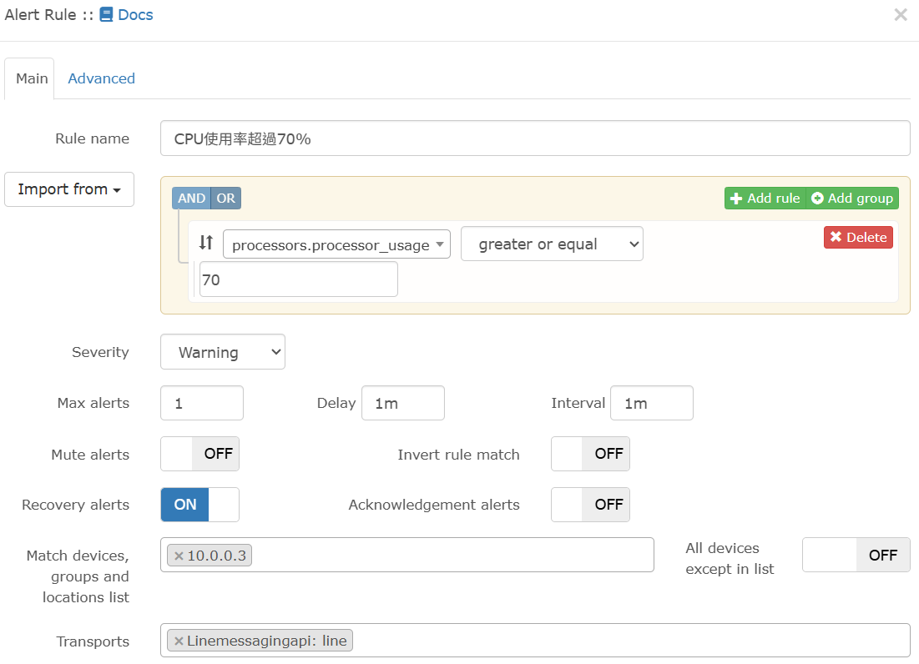Click the Docs book icon
Screen dimensions: 919x664
tap(106, 15)
